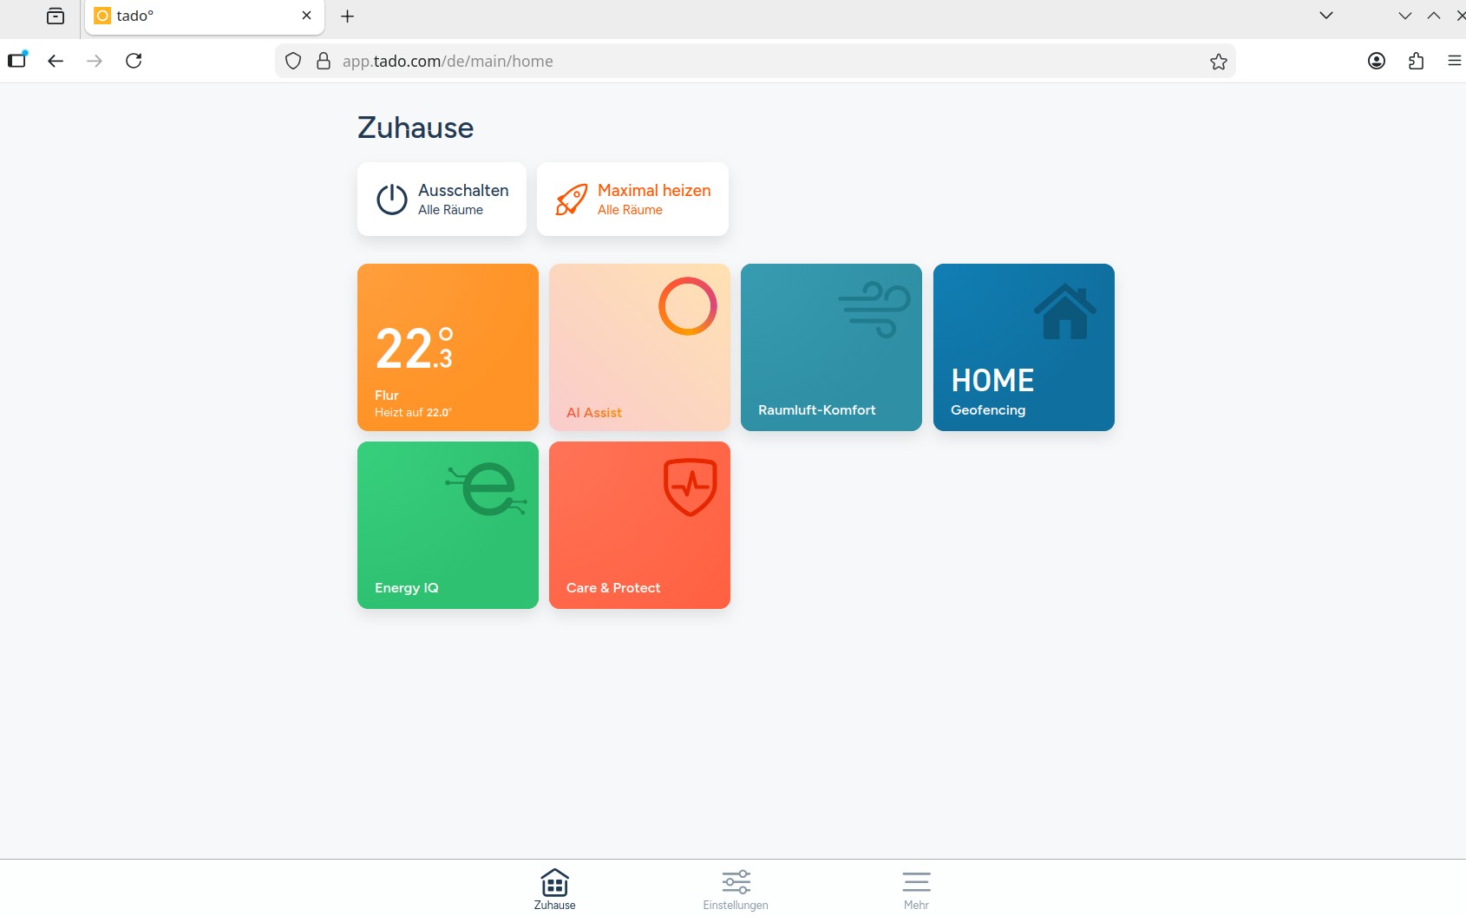Image resolution: width=1466 pixels, height=916 pixels.
Task: Open the Raumluft-Komfort label
Action: (x=817, y=410)
